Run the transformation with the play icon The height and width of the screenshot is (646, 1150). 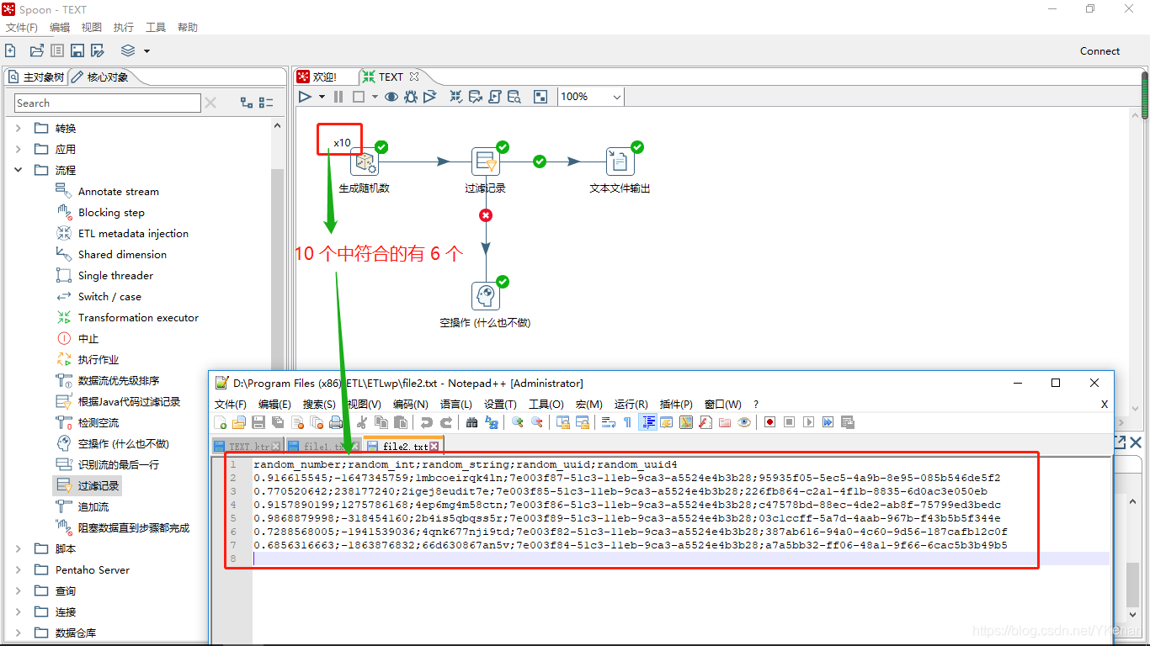[x=305, y=97]
